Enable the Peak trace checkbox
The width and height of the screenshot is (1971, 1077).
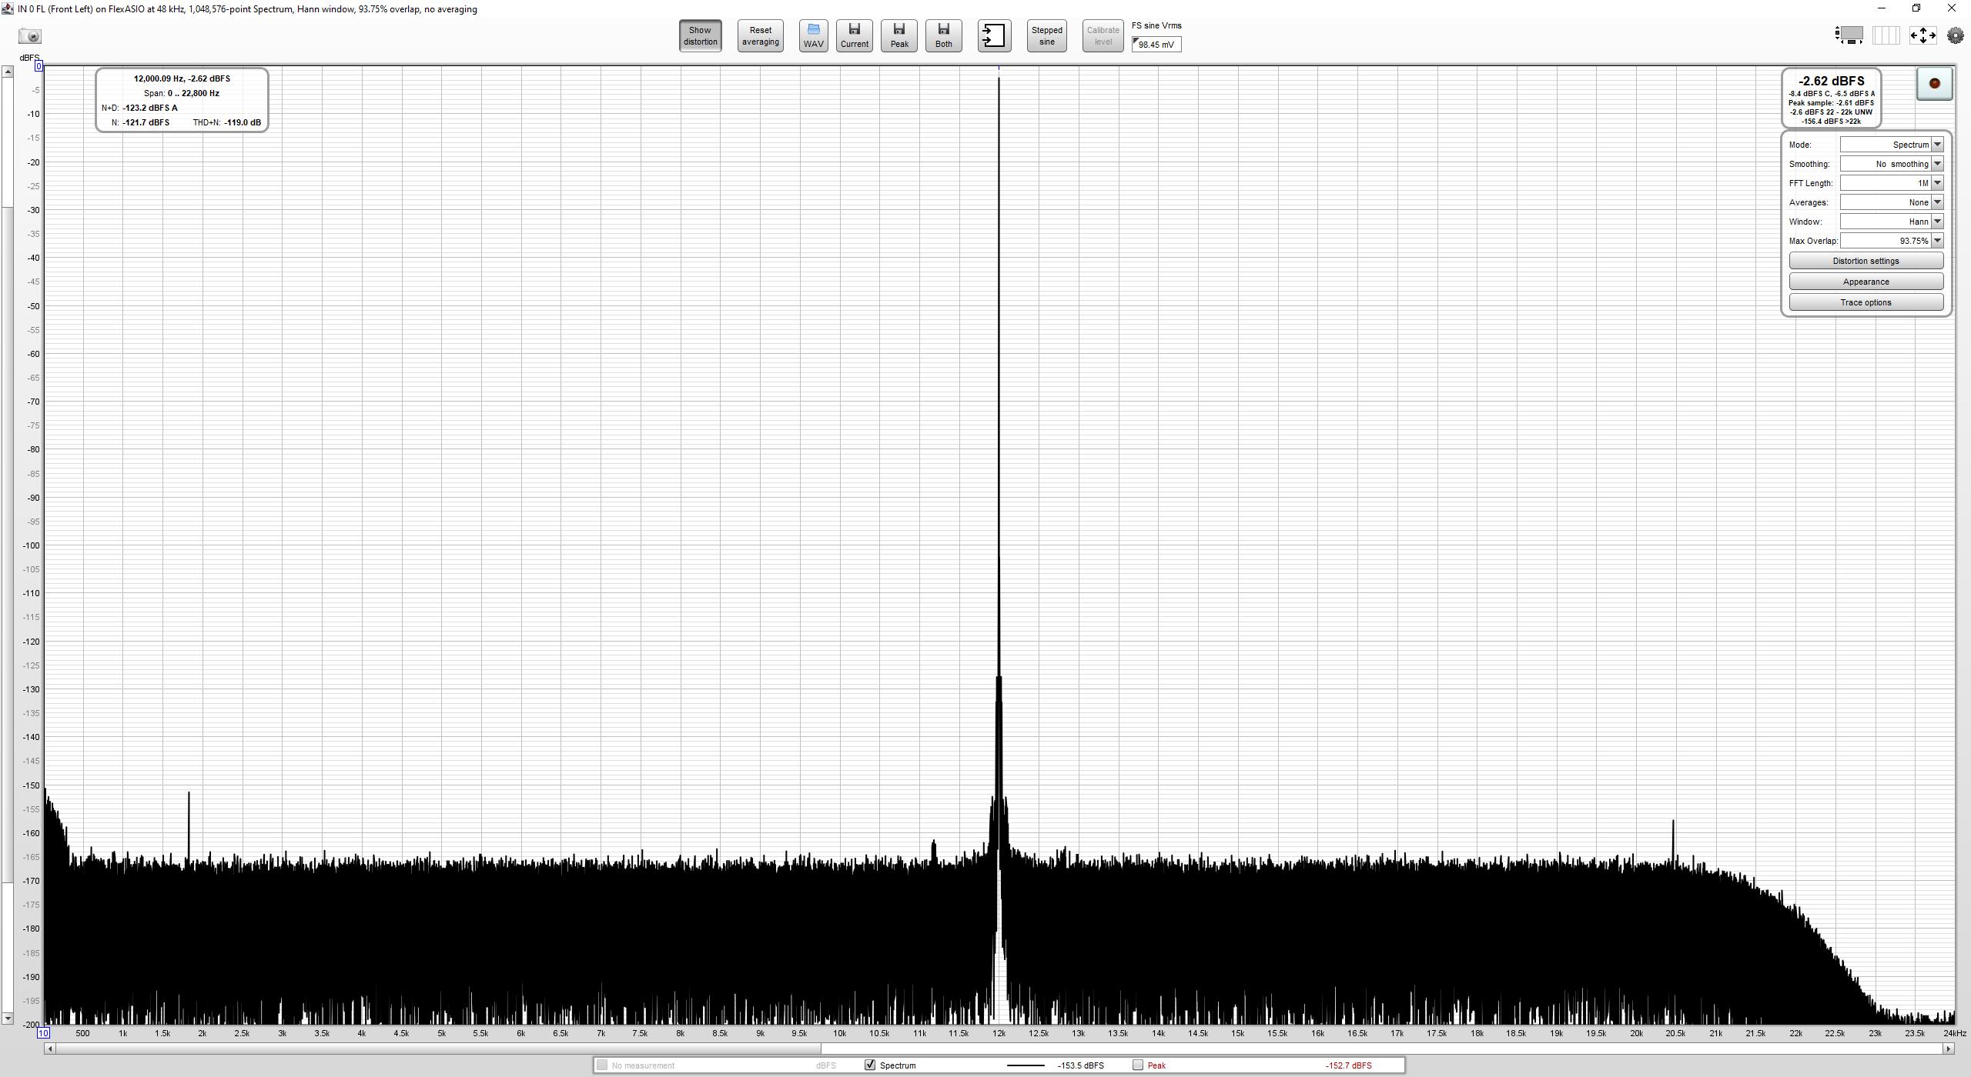[x=1138, y=1065]
